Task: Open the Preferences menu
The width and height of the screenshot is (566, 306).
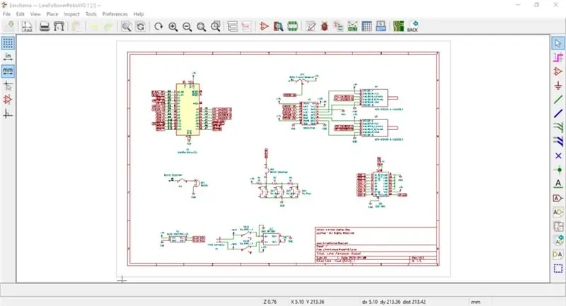Action: [115, 14]
